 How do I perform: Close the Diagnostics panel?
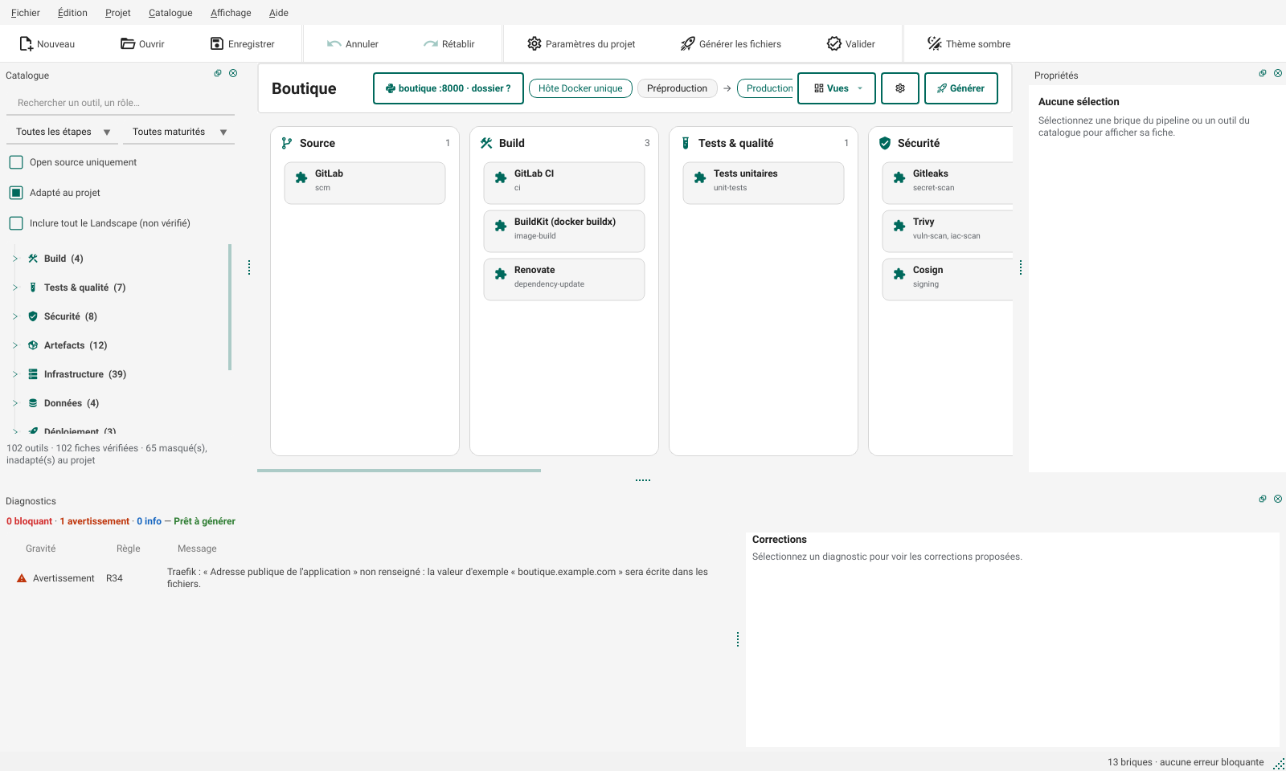[1278, 499]
